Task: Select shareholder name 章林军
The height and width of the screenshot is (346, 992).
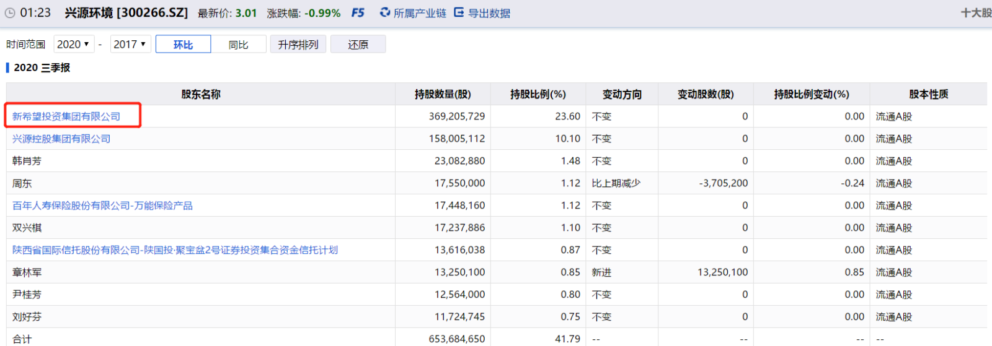Action: [27, 272]
